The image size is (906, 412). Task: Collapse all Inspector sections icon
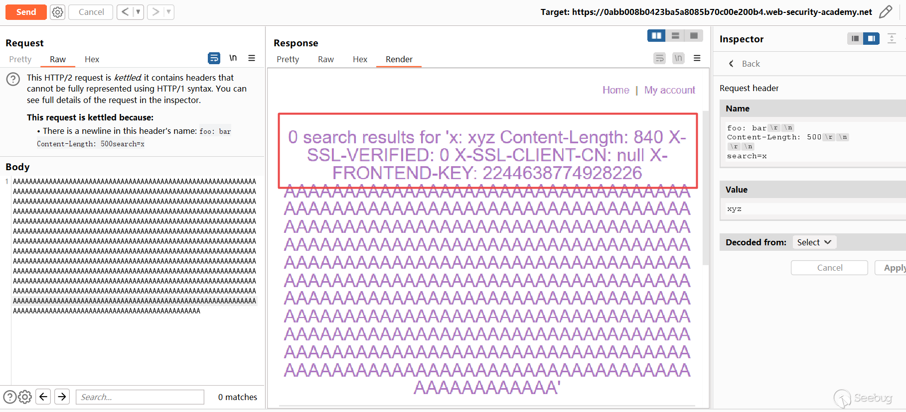892,38
